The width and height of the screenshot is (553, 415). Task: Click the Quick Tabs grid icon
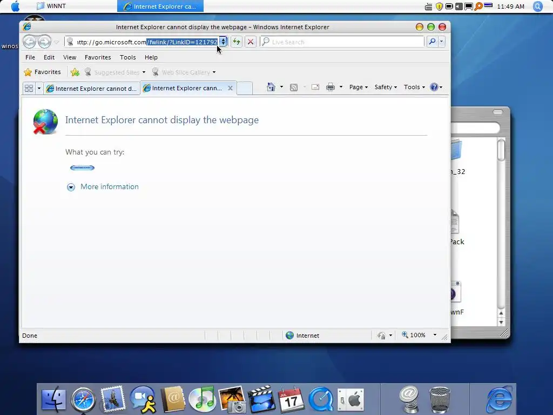pyautogui.click(x=29, y=88)
